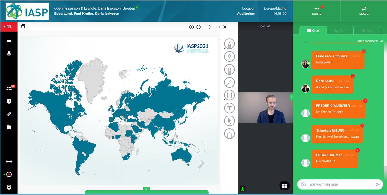Screen dimensions: 387x195
Task: Pick the rectangle shape tool
Action: (229, 95)
